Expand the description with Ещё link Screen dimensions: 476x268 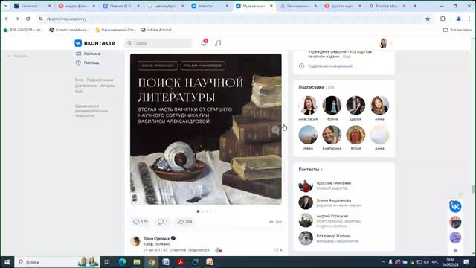347,57
